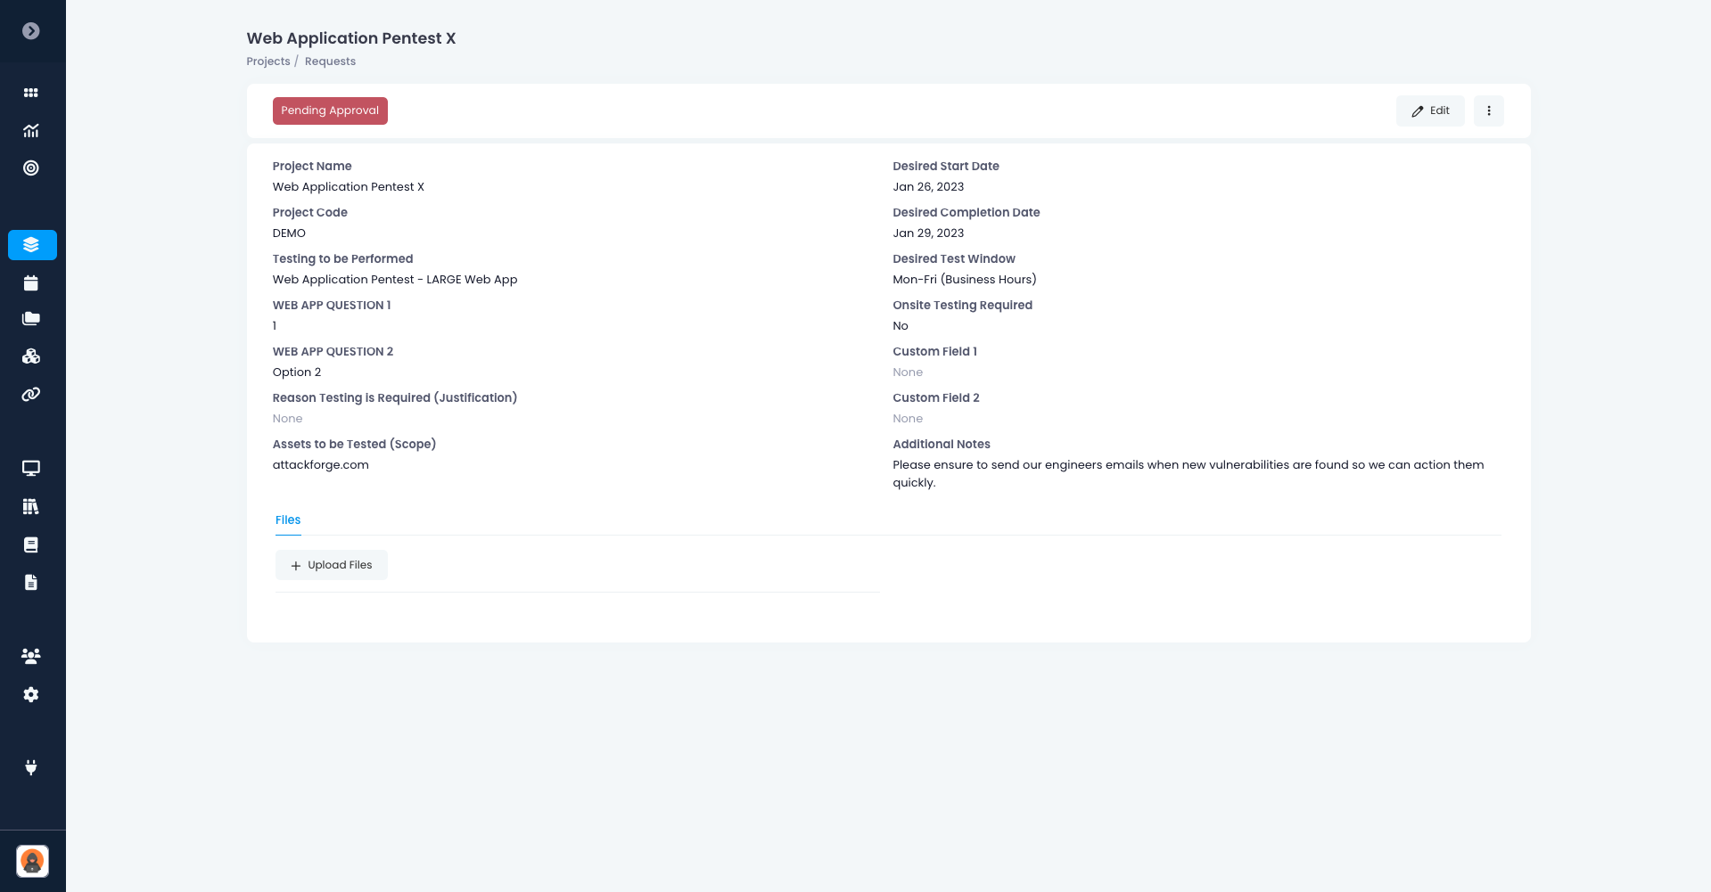Click the plug integrations icon
Screen dimensions: 1711x892
[31, 767]
